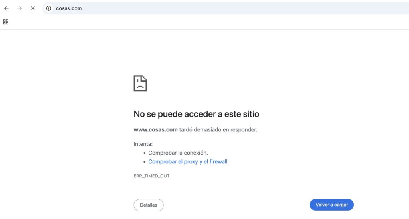Click the ERR_TIMED_OUT error code text
409x219 pixels.
[151, 176]
